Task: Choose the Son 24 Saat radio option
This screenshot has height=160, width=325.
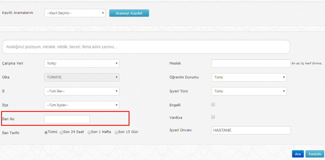Action: pyautogui.click(x=61, y=132)
